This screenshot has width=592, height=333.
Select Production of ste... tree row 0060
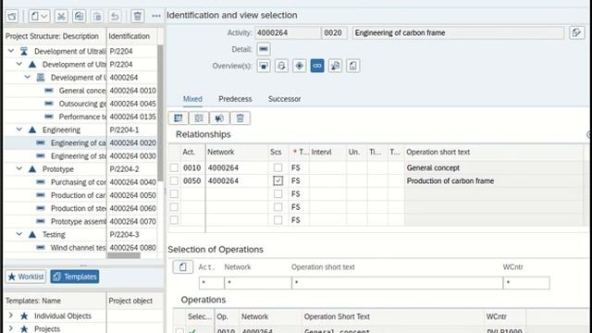coord(81,208)
